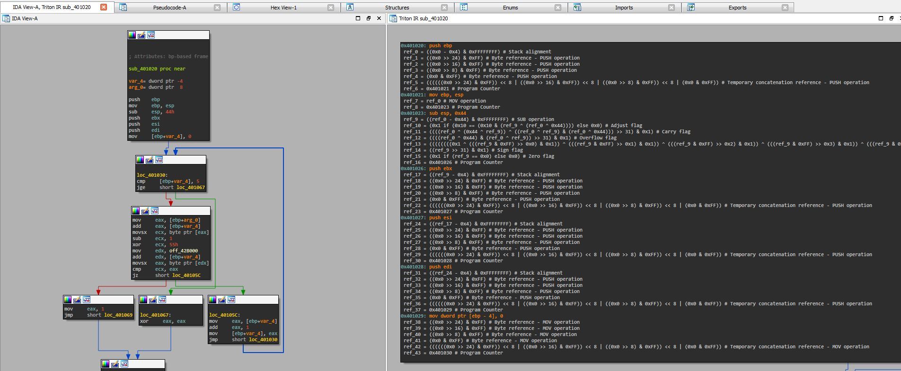Maximize the Triton IR sub_401020 panel
This screenshot has height=371, width=901.
coord(881,18)
